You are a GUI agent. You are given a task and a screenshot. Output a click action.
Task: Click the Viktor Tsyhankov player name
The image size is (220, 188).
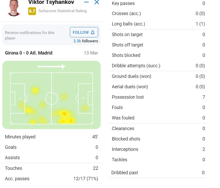(x=51, y=2)
